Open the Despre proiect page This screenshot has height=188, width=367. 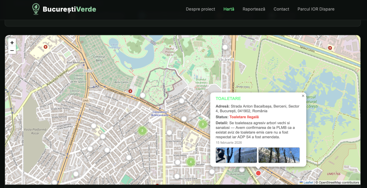[x=200, y=9]
